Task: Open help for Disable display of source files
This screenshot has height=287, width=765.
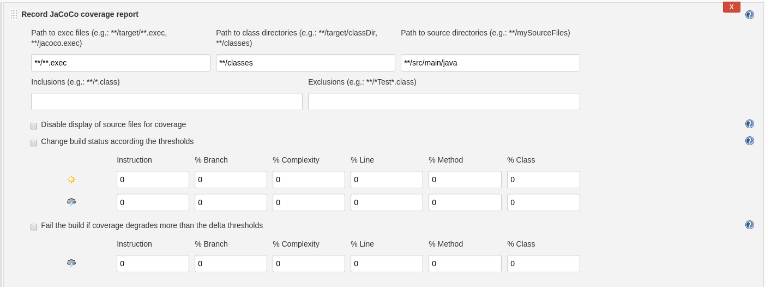Action: click(749, 124)
